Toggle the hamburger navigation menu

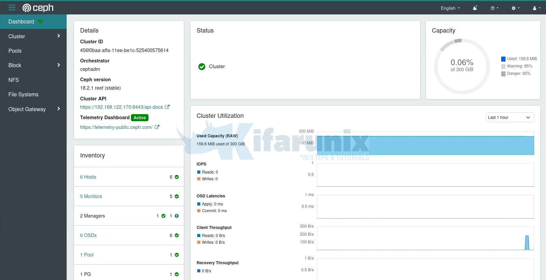click(12, 8)
